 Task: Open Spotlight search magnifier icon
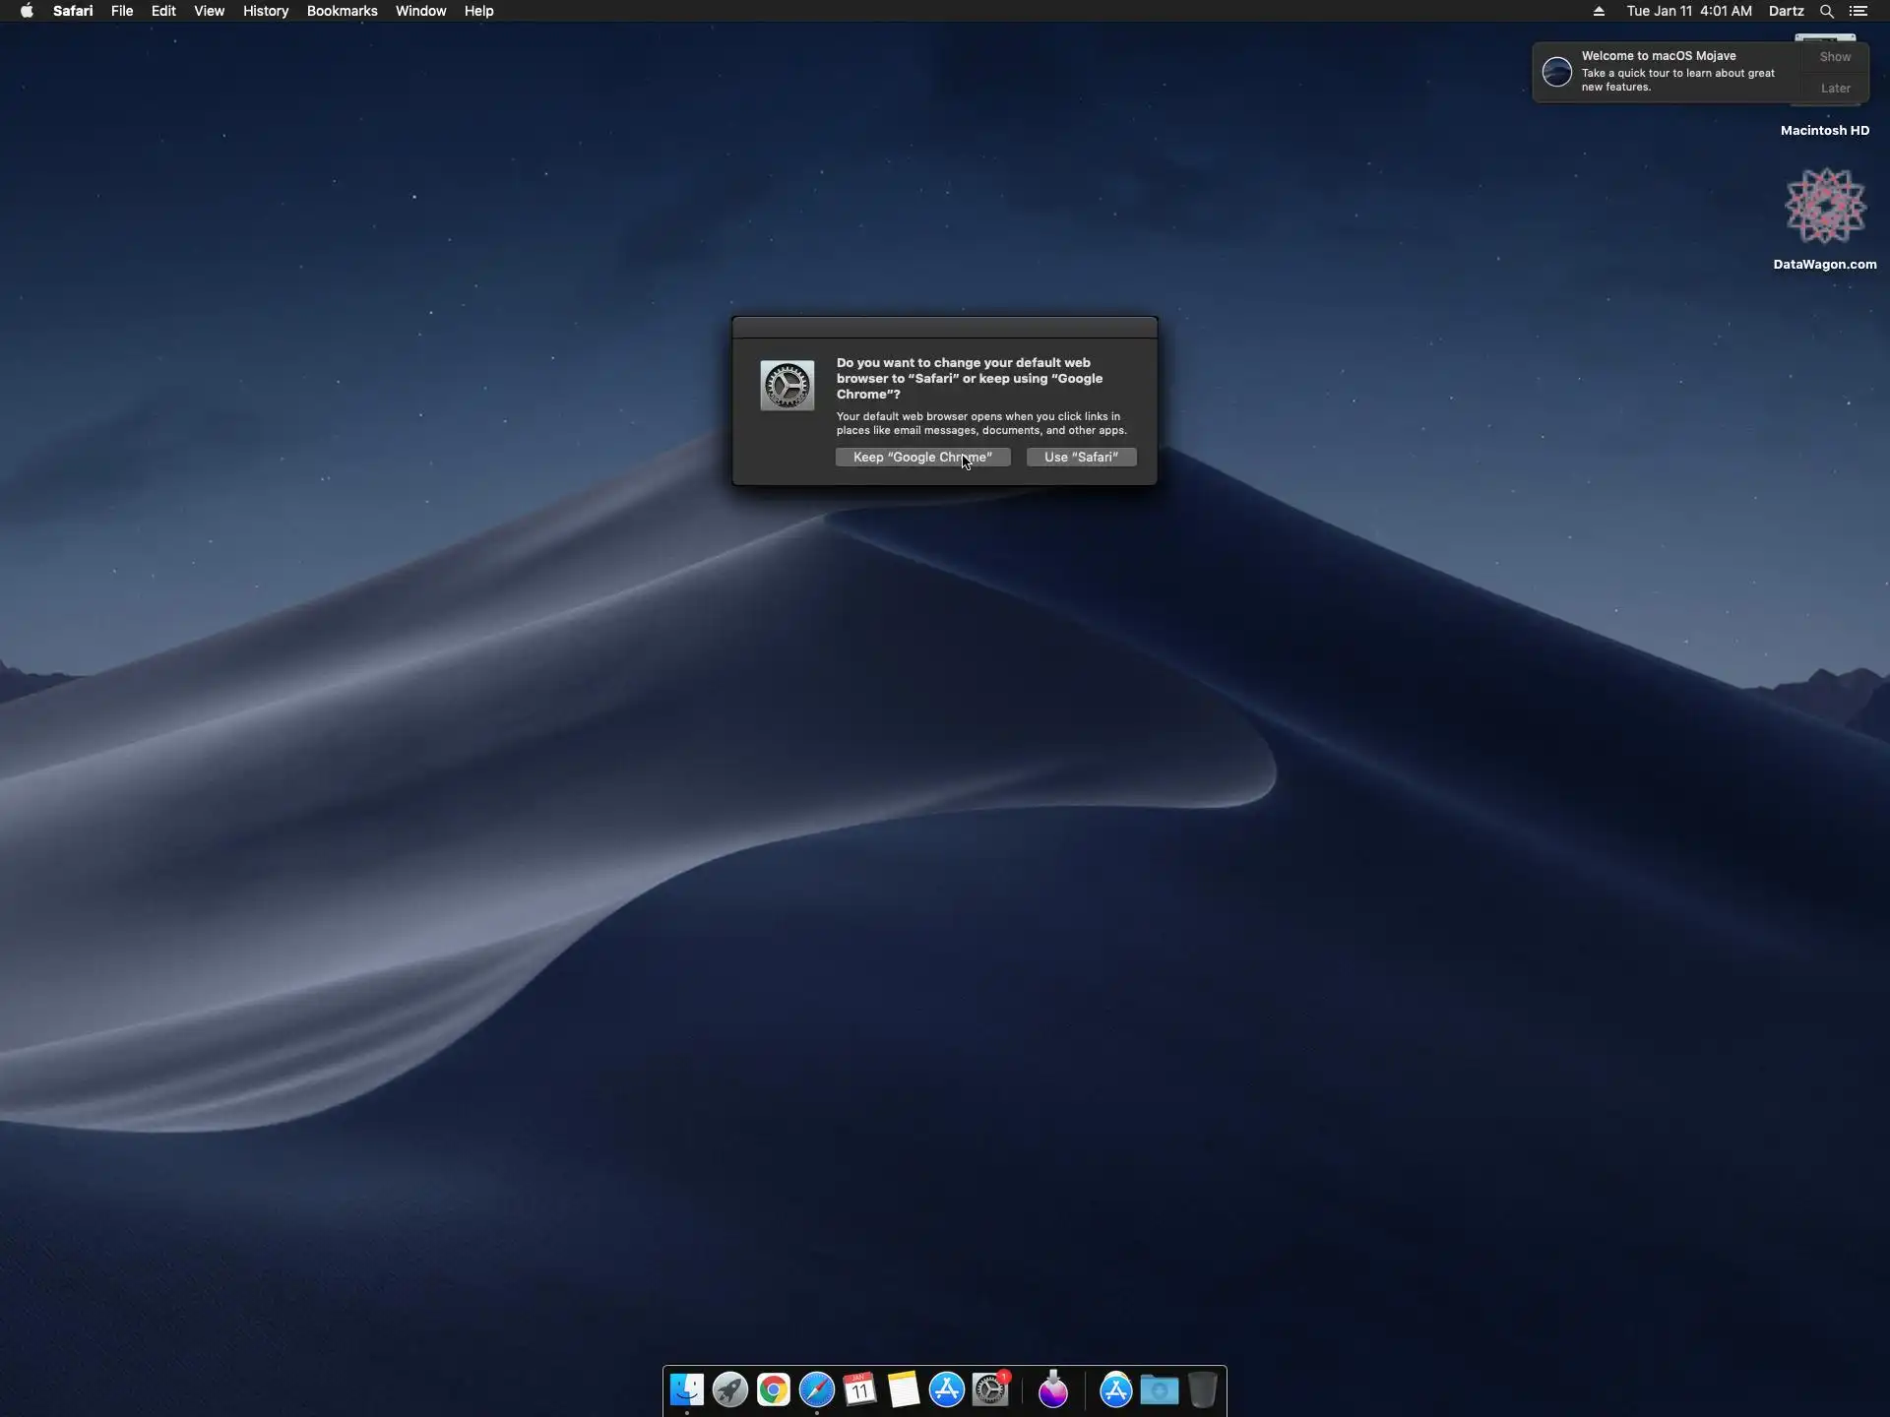coord(1826,11)
